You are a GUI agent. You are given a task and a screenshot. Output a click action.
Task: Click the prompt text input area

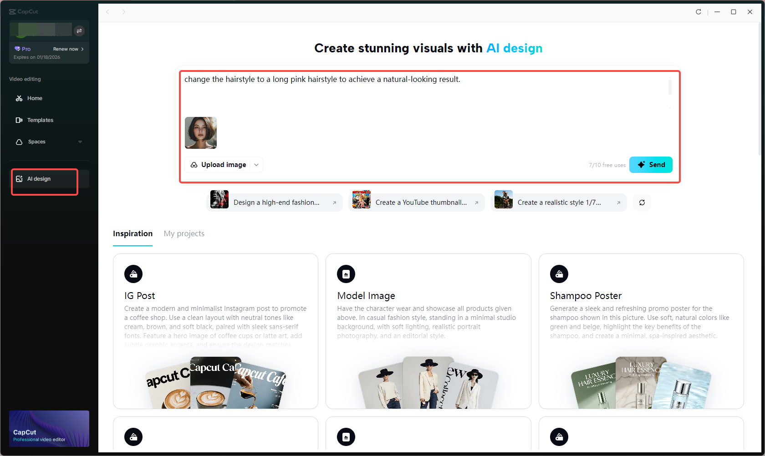tap(410, 91)
